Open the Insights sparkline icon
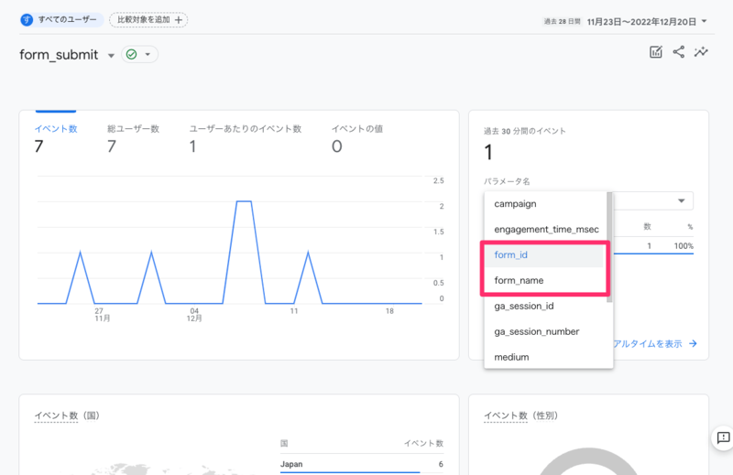The image size is (733, 475). point(701,52)
